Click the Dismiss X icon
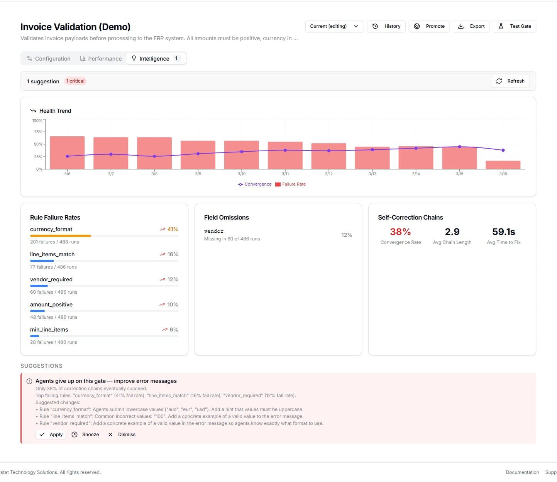The height and width of the screenshot is (482, 557). (x=110, y=435)
